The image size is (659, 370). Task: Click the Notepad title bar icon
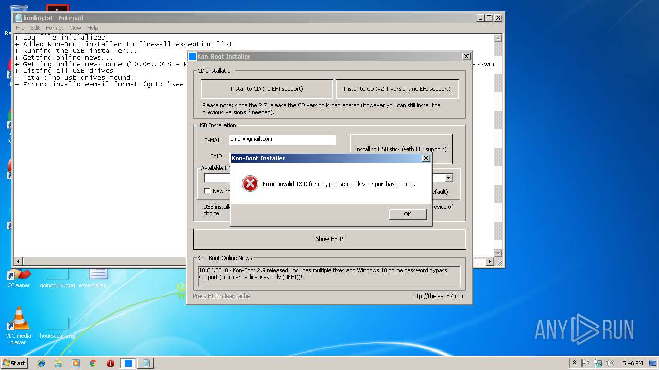coord(19,18)
